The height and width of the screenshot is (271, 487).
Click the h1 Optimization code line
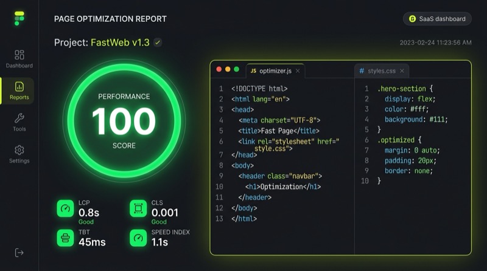click(283, 187)
